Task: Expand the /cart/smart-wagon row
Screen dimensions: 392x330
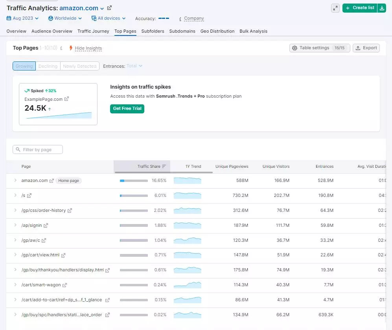Action: coord(15,285)
